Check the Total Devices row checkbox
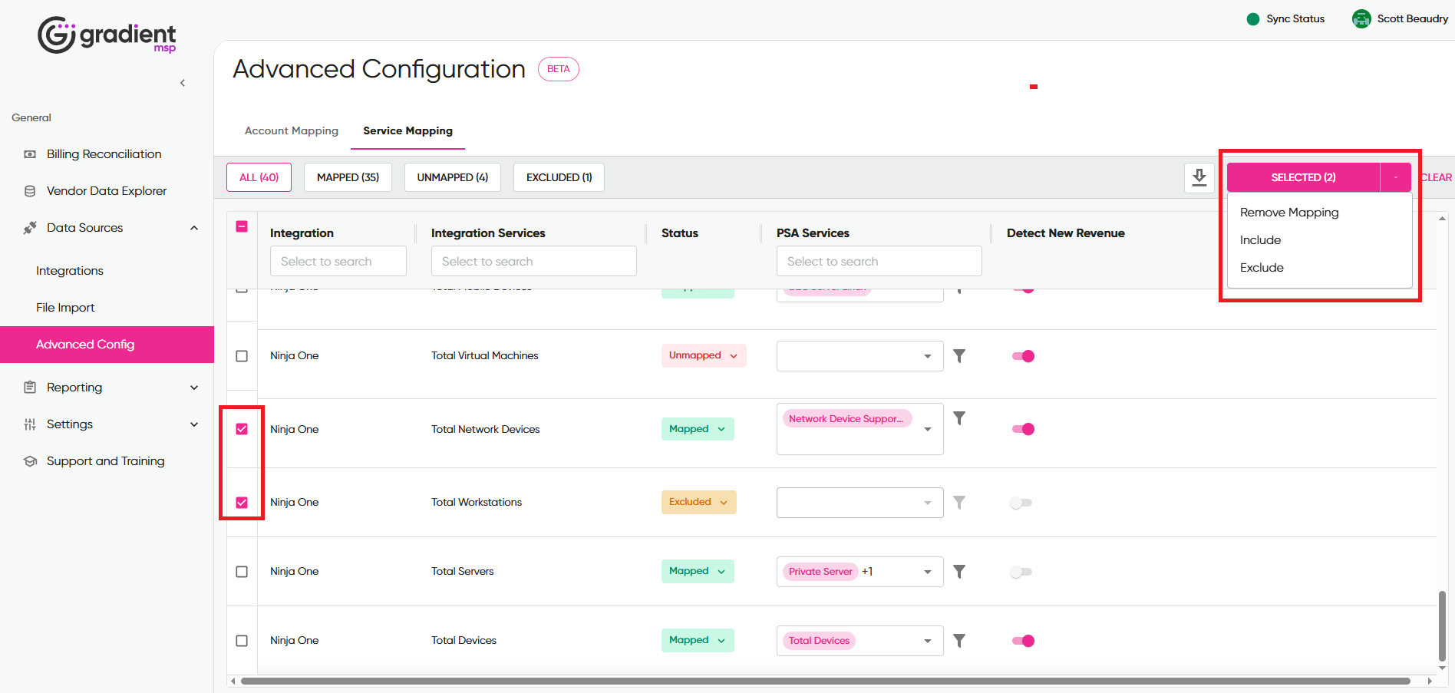Screen dimensions: 1455x693 click(242, 641)
